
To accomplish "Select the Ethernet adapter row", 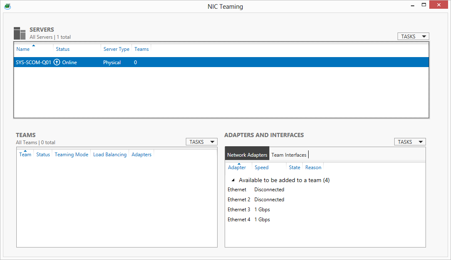I will [x=237, y=190].
